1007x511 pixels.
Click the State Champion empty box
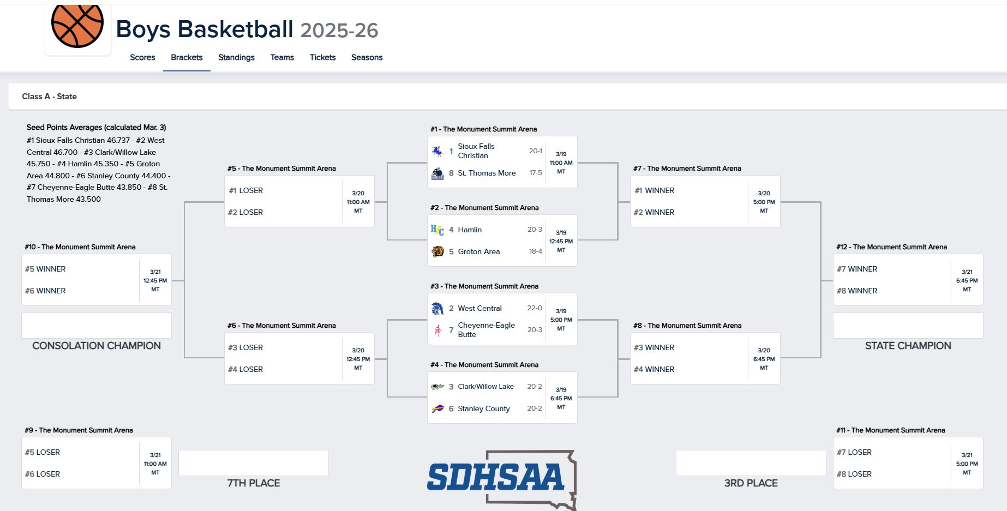coord(908,326)
